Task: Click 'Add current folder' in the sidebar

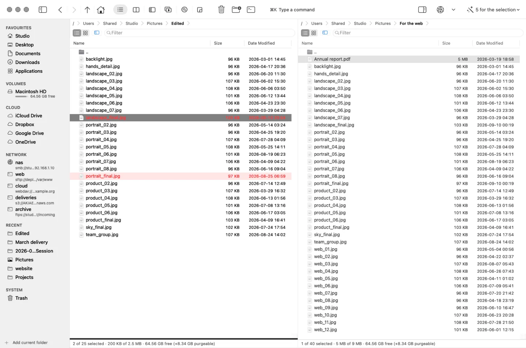Action: 26,343
